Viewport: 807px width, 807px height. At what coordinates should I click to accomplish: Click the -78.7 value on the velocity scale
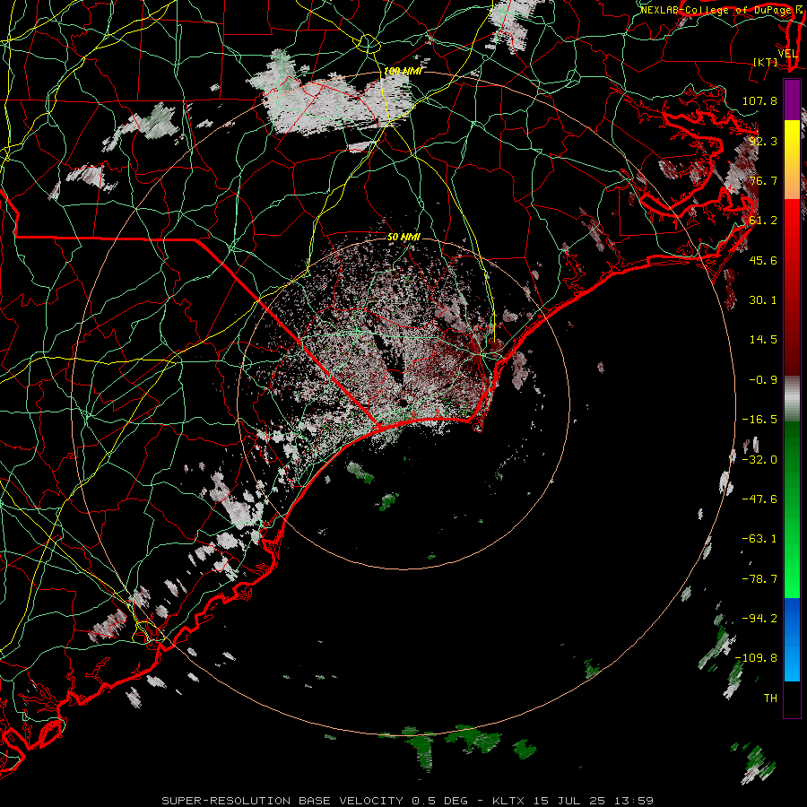point(759,579)
